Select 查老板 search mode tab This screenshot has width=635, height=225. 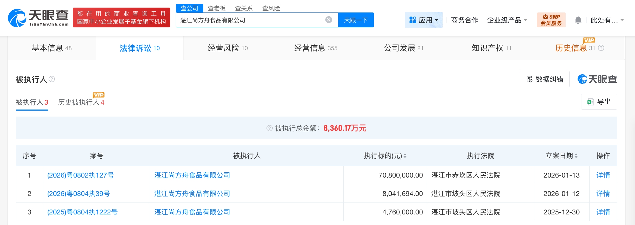[217, 8]
